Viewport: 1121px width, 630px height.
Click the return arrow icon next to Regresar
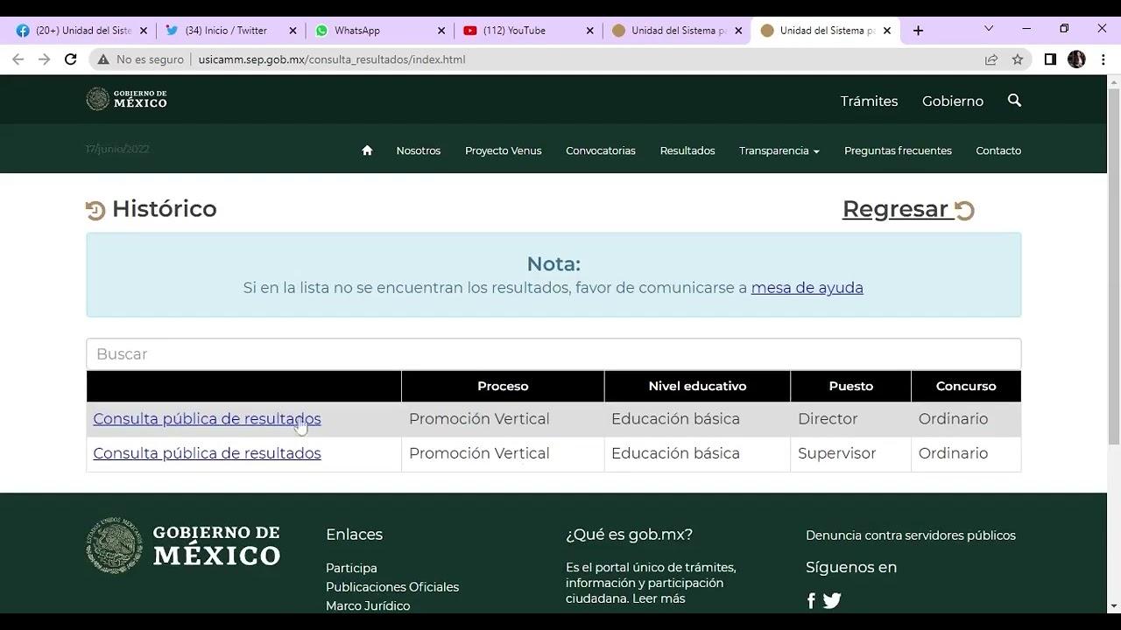tap(965, 209)
